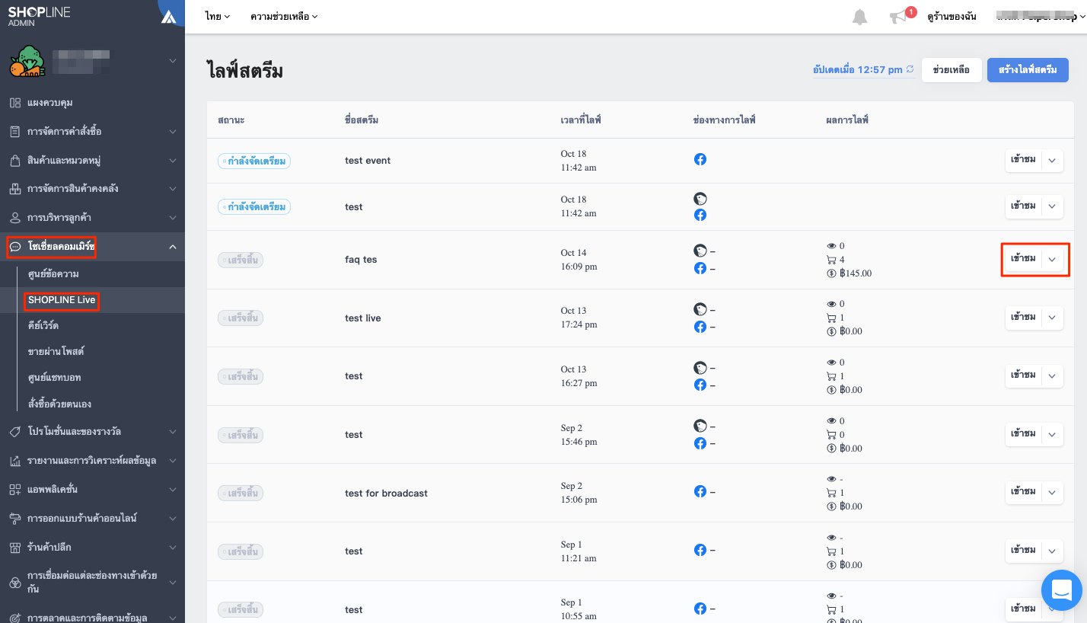Open the ความช่วยเหลือ help dropdown
Viewport: 1087px width, 623px height.
tap(284, 17)
